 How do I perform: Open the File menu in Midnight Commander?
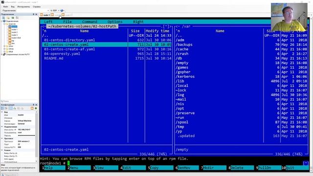tap(67, 22)
